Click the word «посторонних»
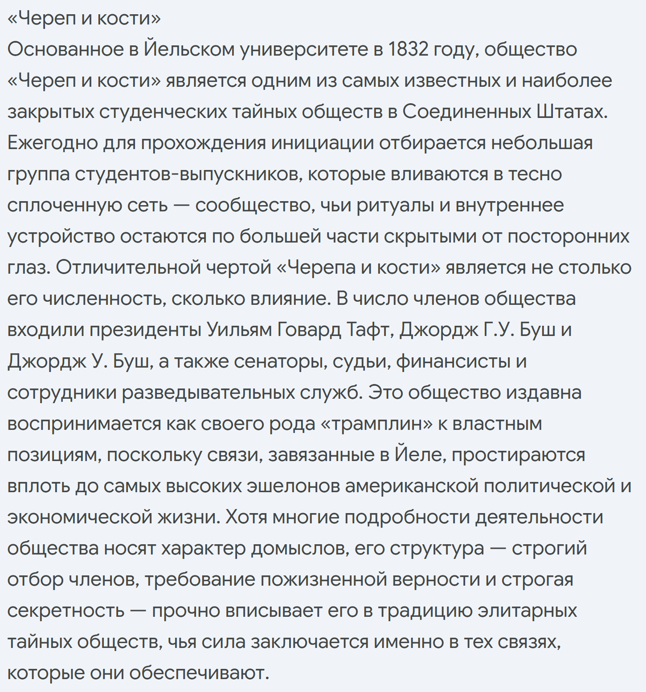This screenshot has height=692, width=646. coord(568,237)
